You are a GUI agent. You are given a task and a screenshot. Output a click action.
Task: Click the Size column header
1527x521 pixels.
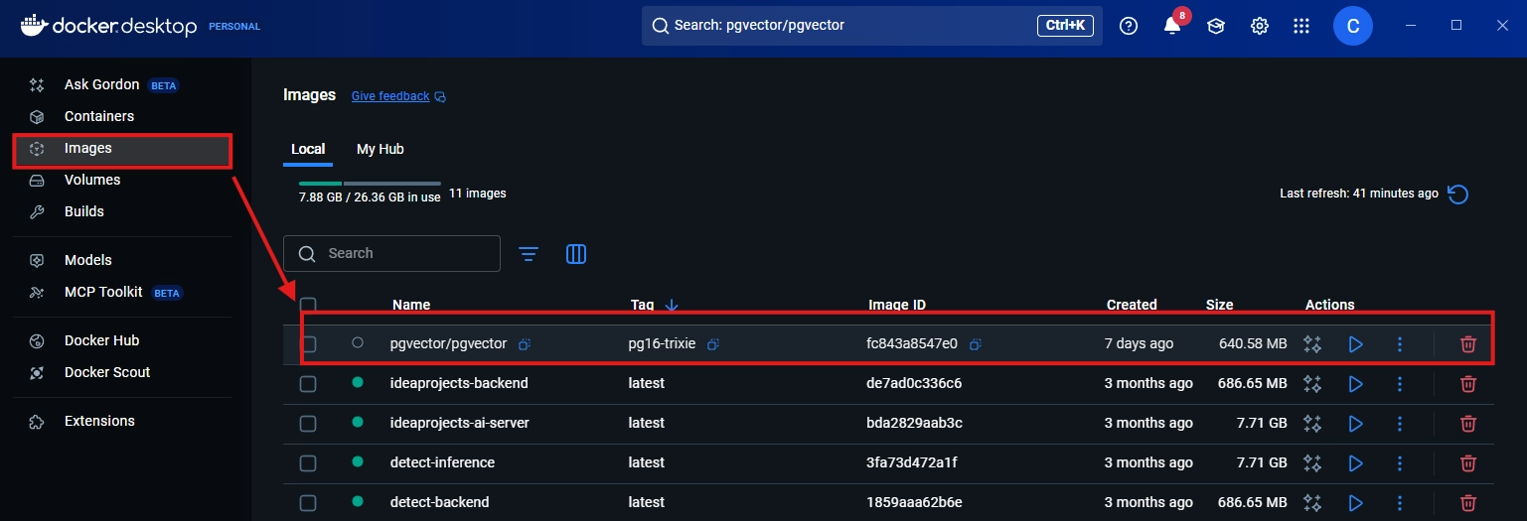[1219, 305]
